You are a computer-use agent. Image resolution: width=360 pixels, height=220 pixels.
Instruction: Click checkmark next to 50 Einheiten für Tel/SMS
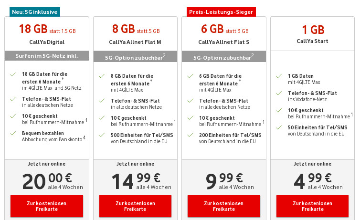(x=278, y=127)
